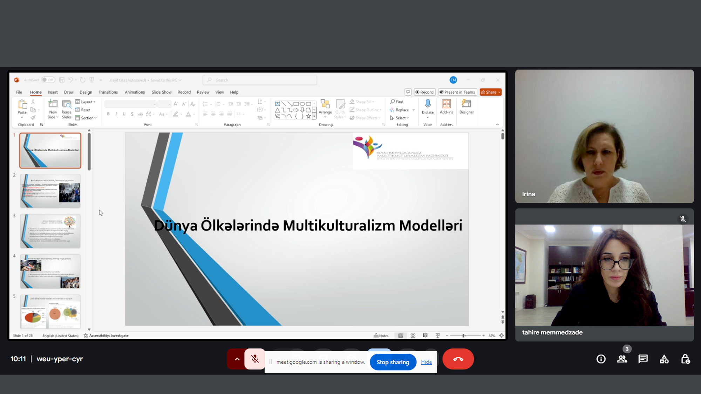Adjust the zoom slider in status bar
701x394 pixels.
(463, 336)
